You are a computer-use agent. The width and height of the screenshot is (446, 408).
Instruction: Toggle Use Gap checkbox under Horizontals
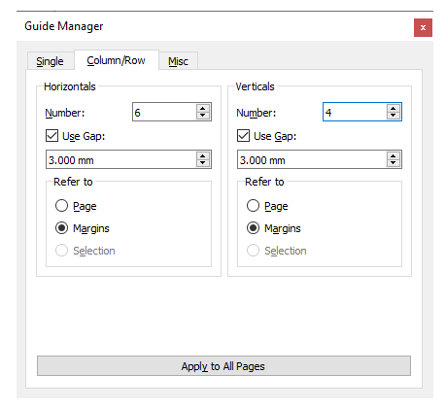(51, 136)
